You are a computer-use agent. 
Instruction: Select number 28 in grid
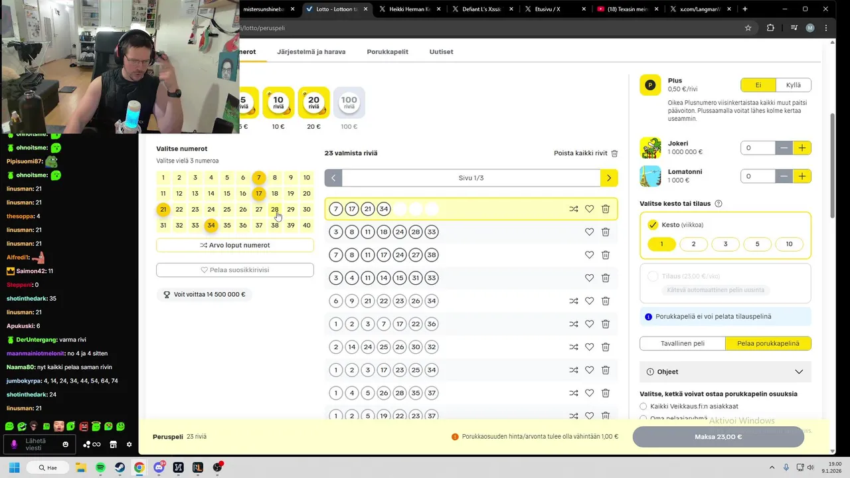pyautogui.click(x=274, y=209)
